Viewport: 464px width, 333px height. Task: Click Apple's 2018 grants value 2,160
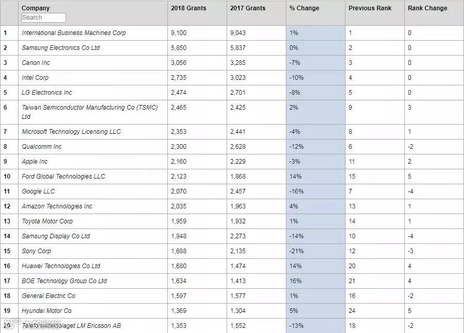[179, 162]
